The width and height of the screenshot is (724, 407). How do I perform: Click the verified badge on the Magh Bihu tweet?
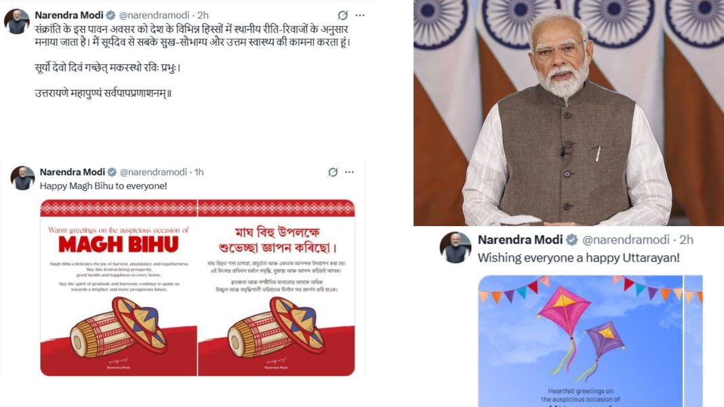(x=113, y=172)
